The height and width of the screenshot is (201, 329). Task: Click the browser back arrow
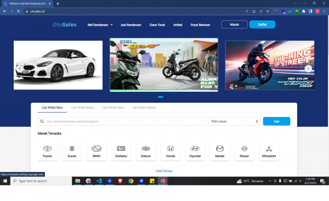(4, 11)
